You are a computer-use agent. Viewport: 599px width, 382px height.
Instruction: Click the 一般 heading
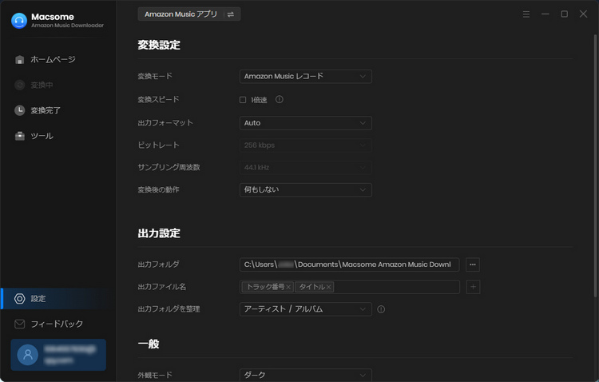[149, 344]
